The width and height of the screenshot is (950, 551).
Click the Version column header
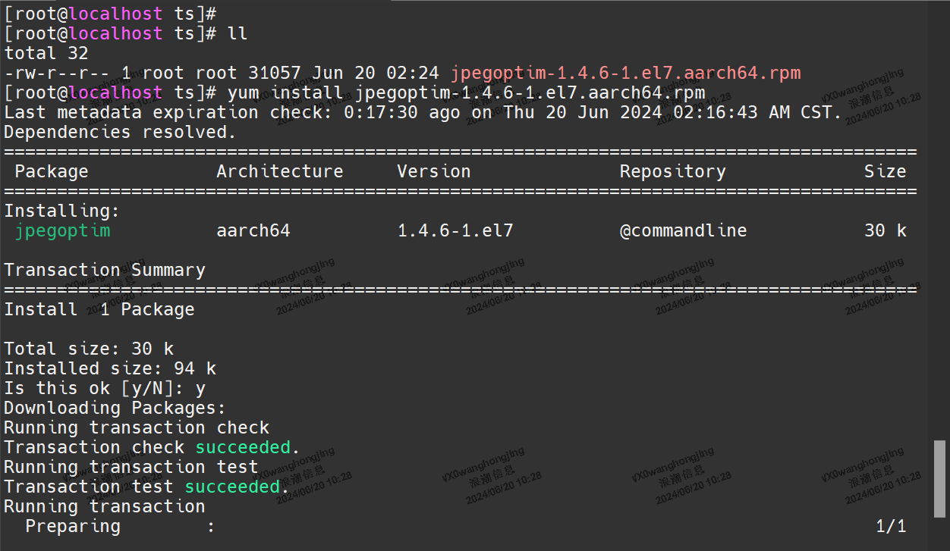click(x=433, y=172)
